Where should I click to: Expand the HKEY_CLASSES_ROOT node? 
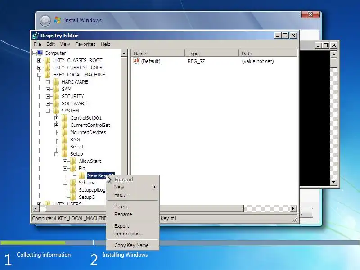[40, 60]
